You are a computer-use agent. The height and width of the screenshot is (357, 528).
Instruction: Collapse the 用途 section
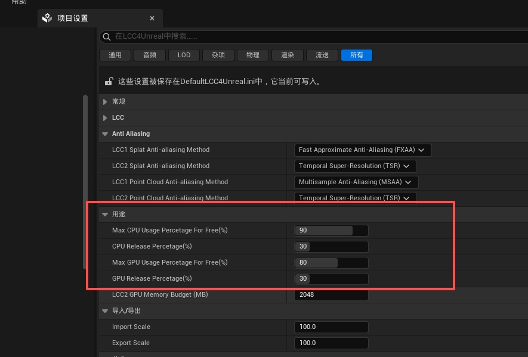[105, 215]
